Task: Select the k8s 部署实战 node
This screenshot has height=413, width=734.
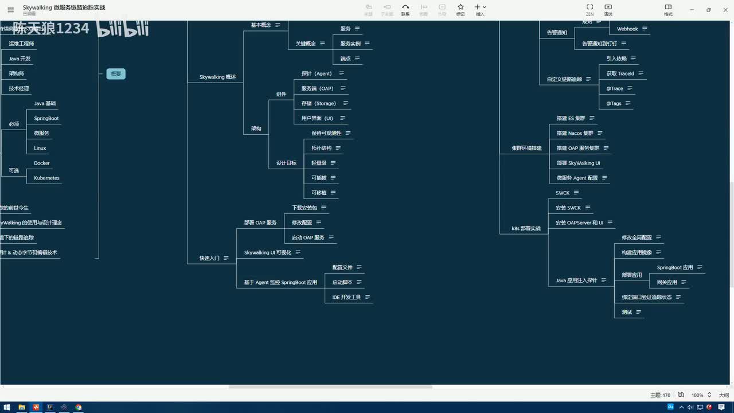Action: (x=526, y=228)
